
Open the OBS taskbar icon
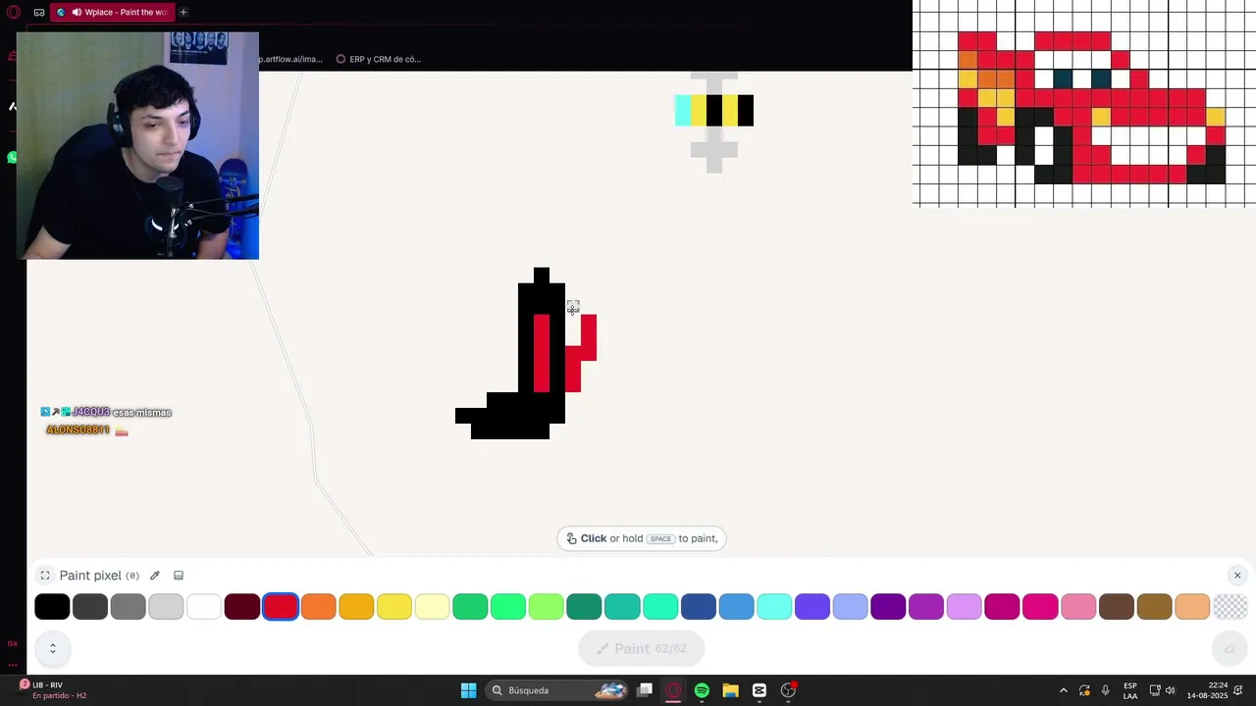(788, 690)
